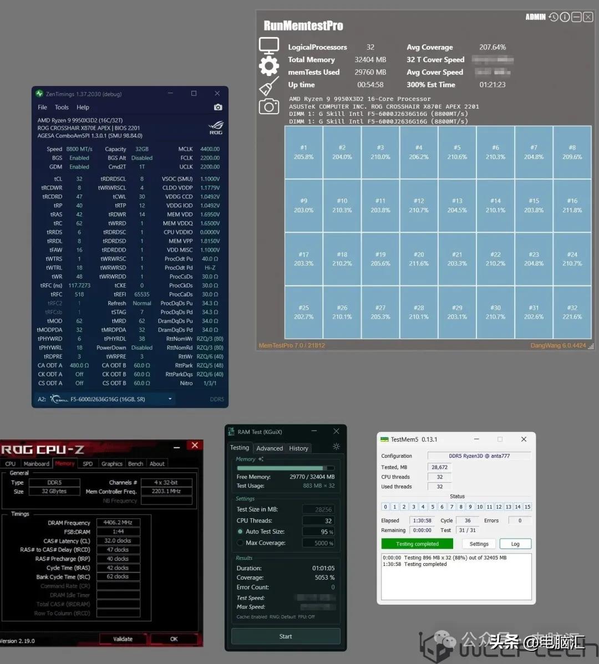Click the broom cleanup icon in RunMemtestPro
Screen dimensions: 599x664
pyautogui.click(x=269, y=86)
